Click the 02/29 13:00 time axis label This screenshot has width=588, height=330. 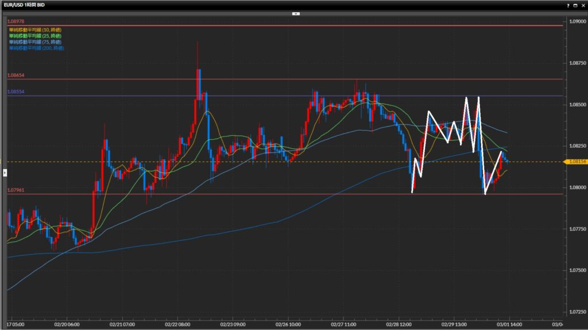[454, 324]
